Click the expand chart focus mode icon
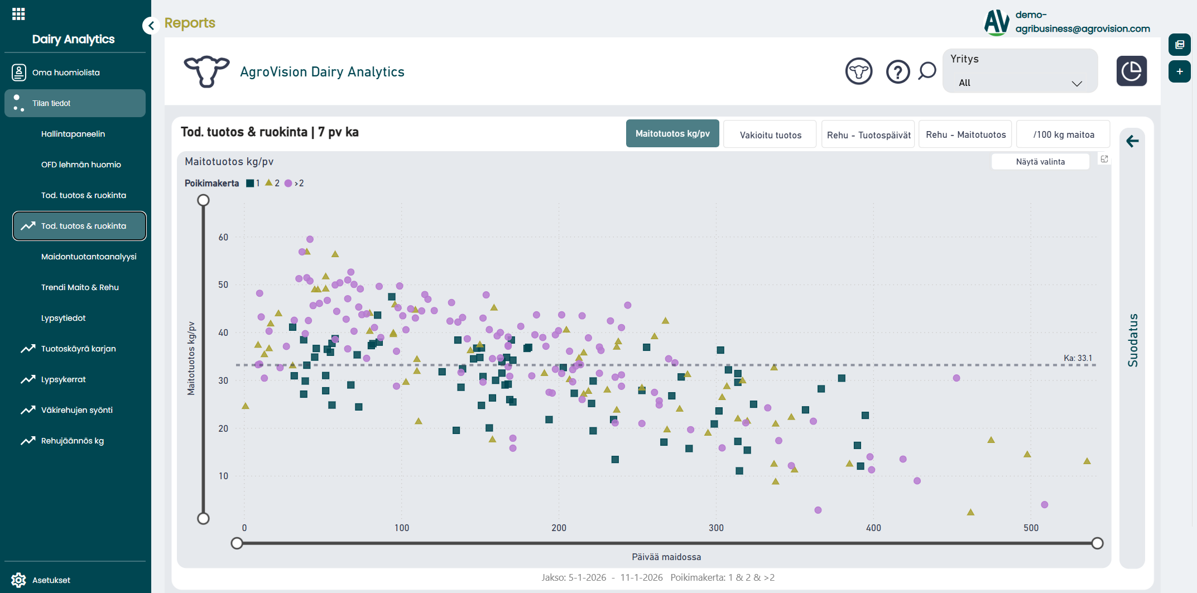Viewport: 1197px width, 593px height. pos(1104,160)
